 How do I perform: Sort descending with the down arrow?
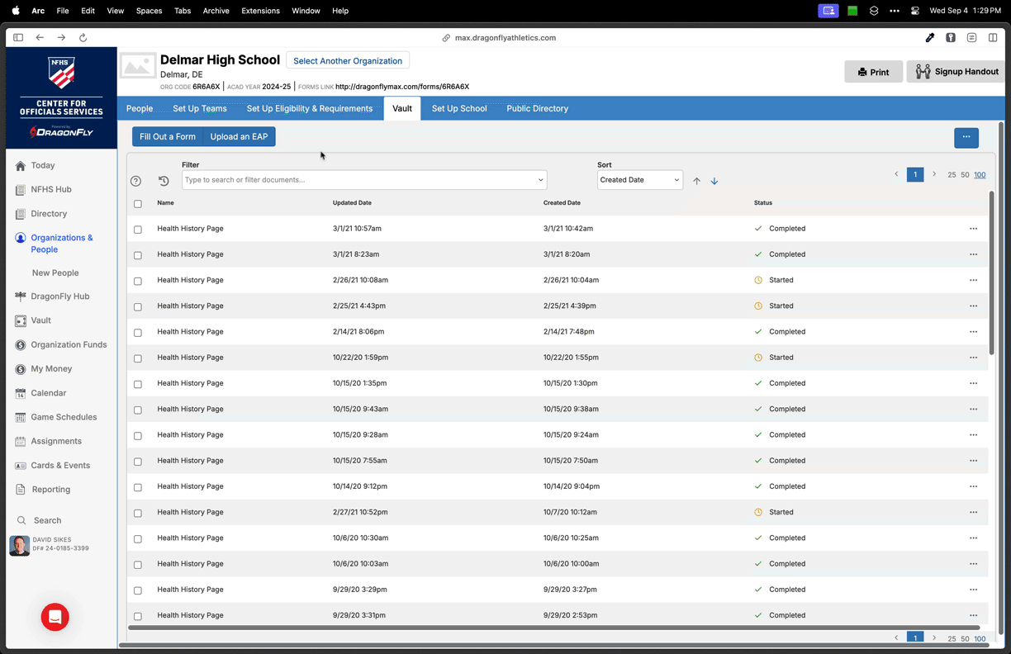714,181
